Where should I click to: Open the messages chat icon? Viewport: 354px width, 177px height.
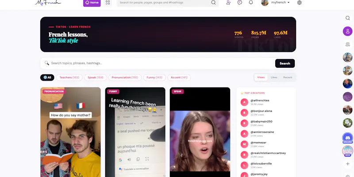coord(240,3)
